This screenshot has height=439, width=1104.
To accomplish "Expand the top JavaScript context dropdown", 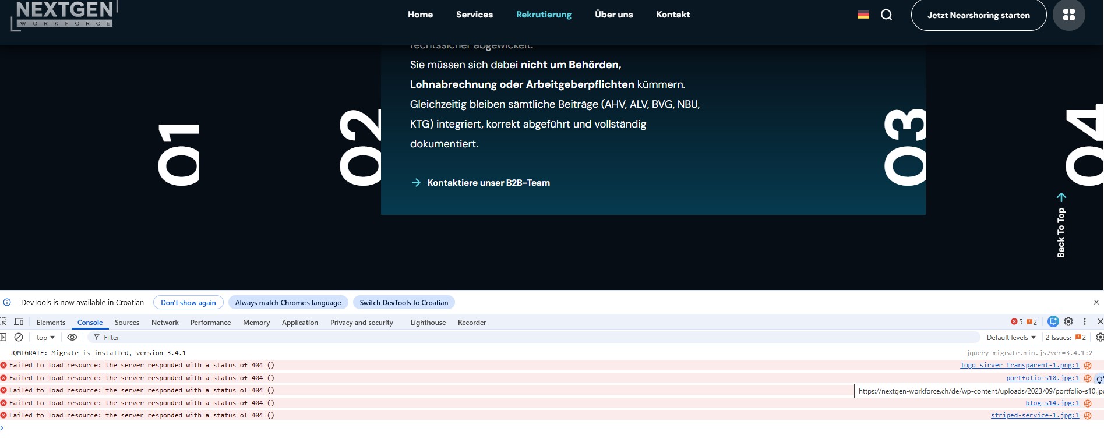I will click(45, 338).
